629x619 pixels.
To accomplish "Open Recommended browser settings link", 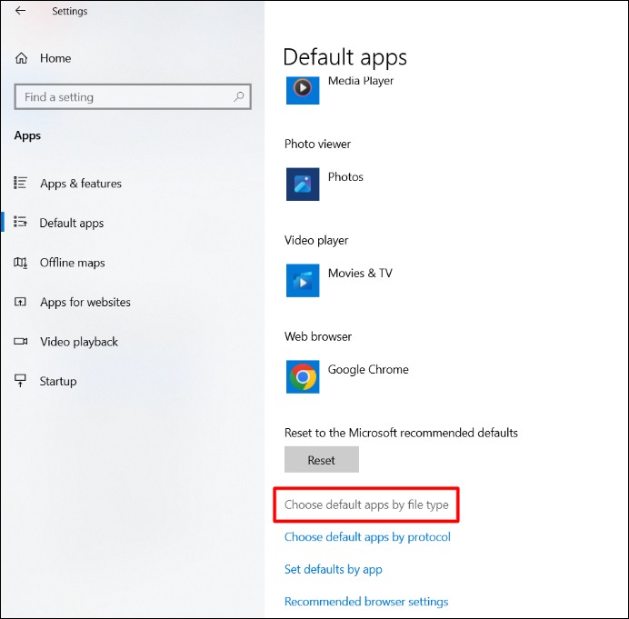I will click(365, 602).
